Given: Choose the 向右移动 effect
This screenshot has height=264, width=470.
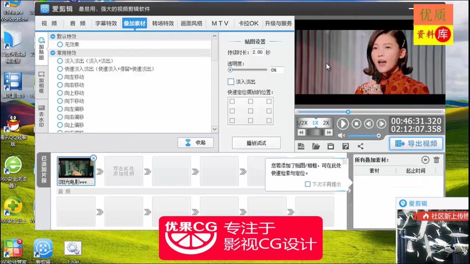Looking at the screenshot, I should (60, 85).
